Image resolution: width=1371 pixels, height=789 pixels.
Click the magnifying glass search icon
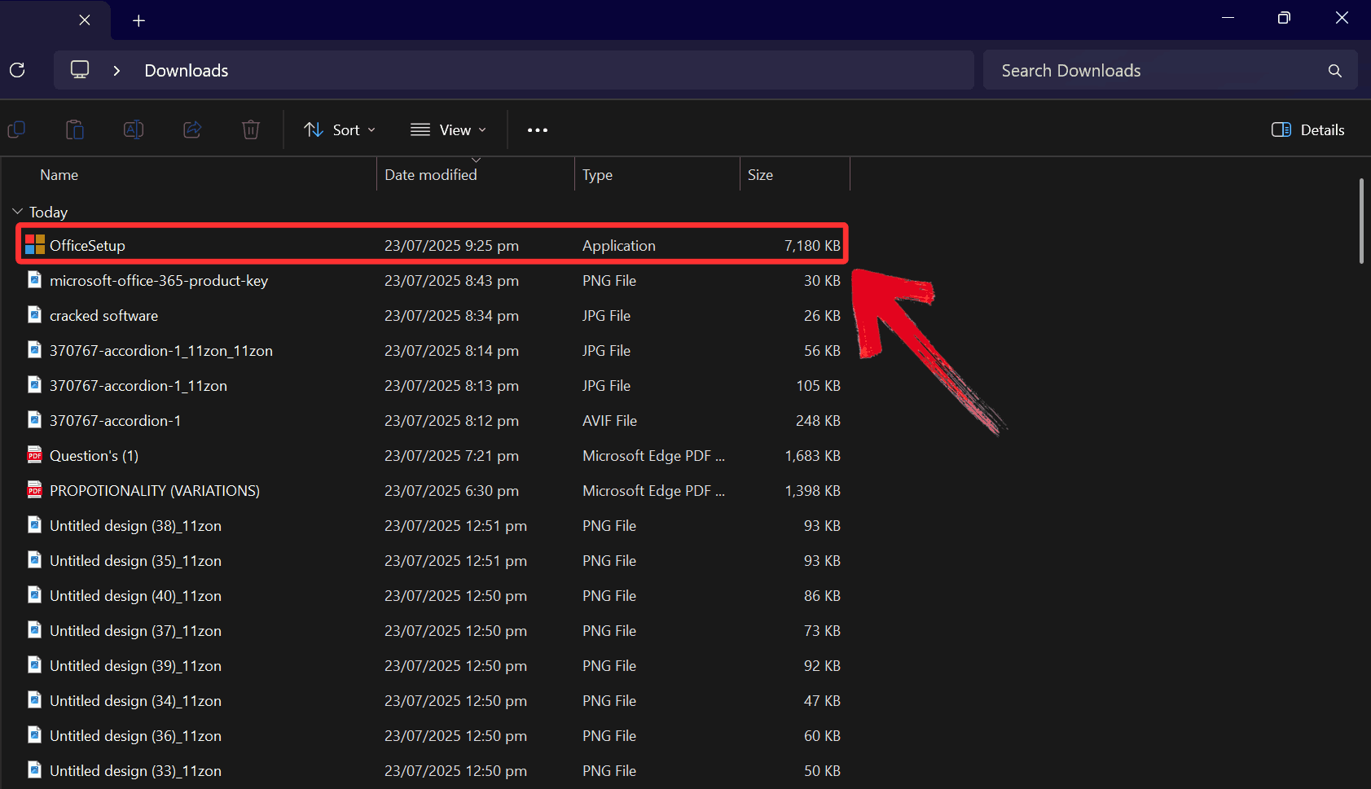coord(1334,70)
